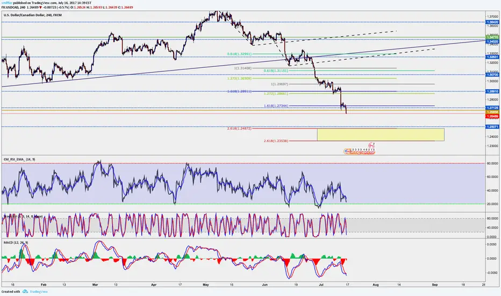Click the green 1.34770 price label
This screenshot has height=296, width=501.
492,38
